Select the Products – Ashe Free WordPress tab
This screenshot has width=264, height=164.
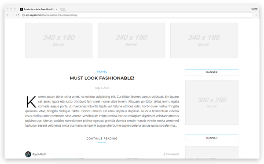tap(39, 9)
